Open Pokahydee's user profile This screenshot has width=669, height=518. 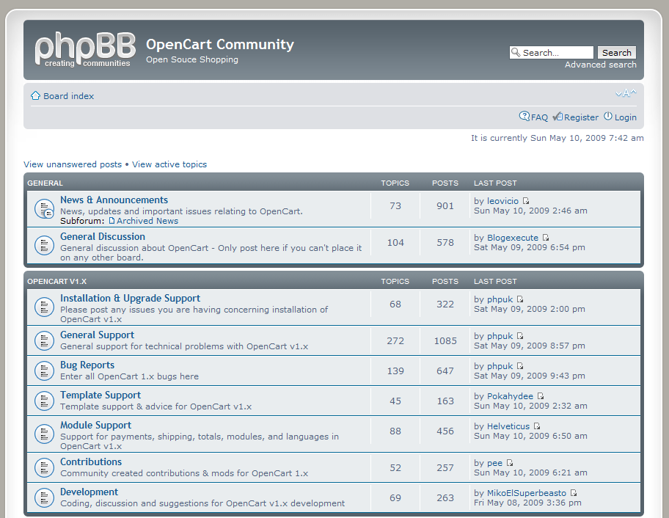(x=510, y=396)
